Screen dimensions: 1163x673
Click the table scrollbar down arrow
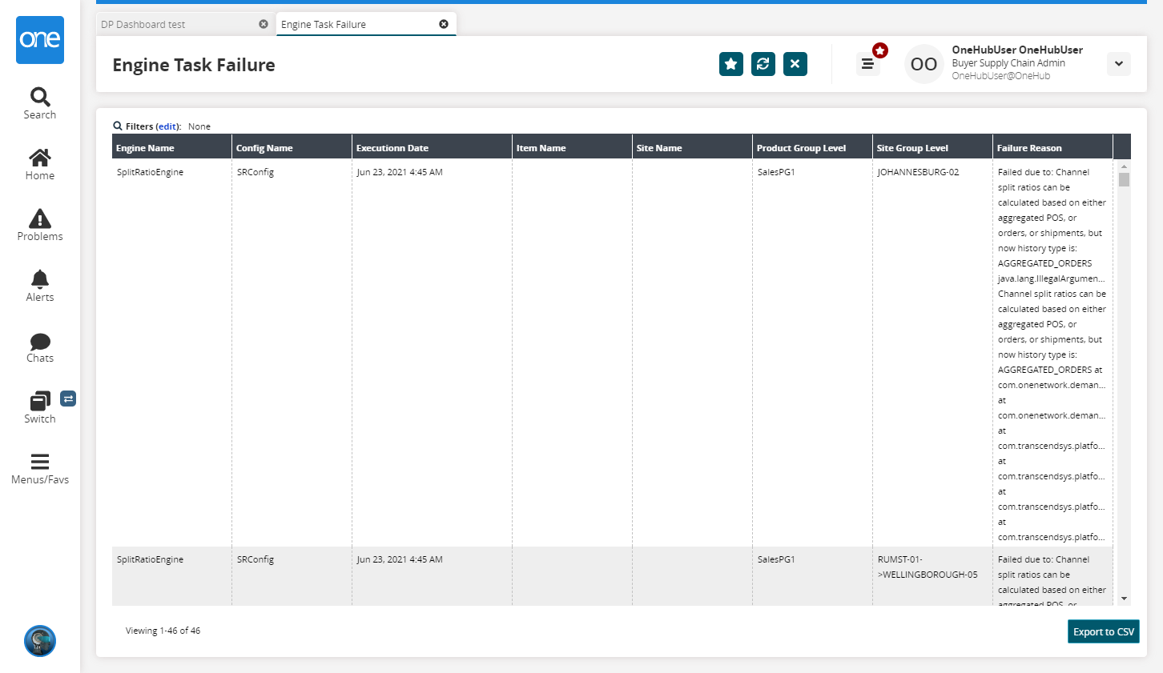(x=1124, y=599)
